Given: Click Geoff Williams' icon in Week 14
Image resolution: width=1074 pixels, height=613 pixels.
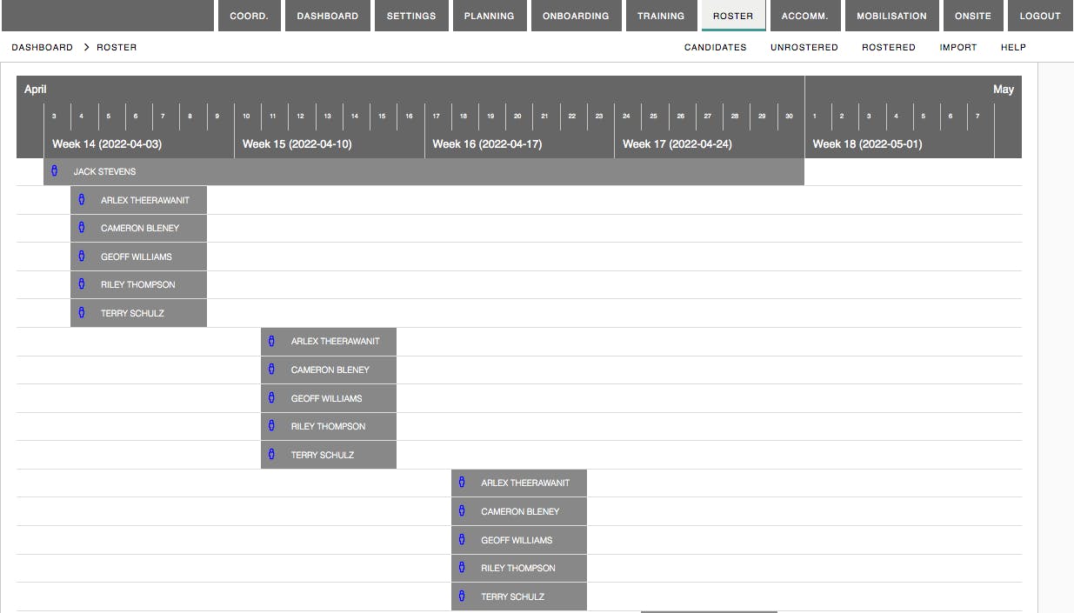Looking at the screenshot, I should [x=81, y=257].
